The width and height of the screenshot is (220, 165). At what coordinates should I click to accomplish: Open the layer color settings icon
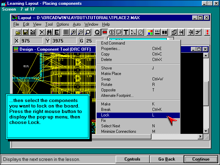coord(150,32)
